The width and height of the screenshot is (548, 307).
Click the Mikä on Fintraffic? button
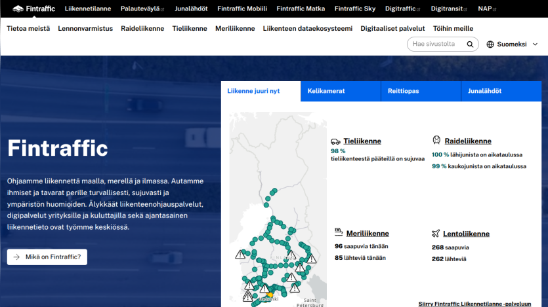[47, 257]
